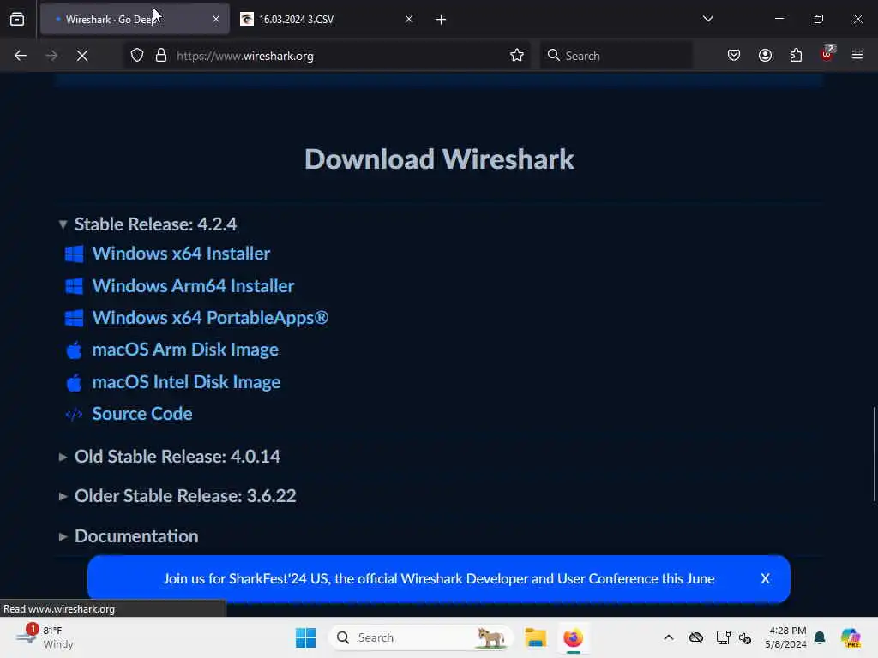Open notification bell in system tray
The width and height of the screenshot is (878, 658).
(x=820, y=637)
